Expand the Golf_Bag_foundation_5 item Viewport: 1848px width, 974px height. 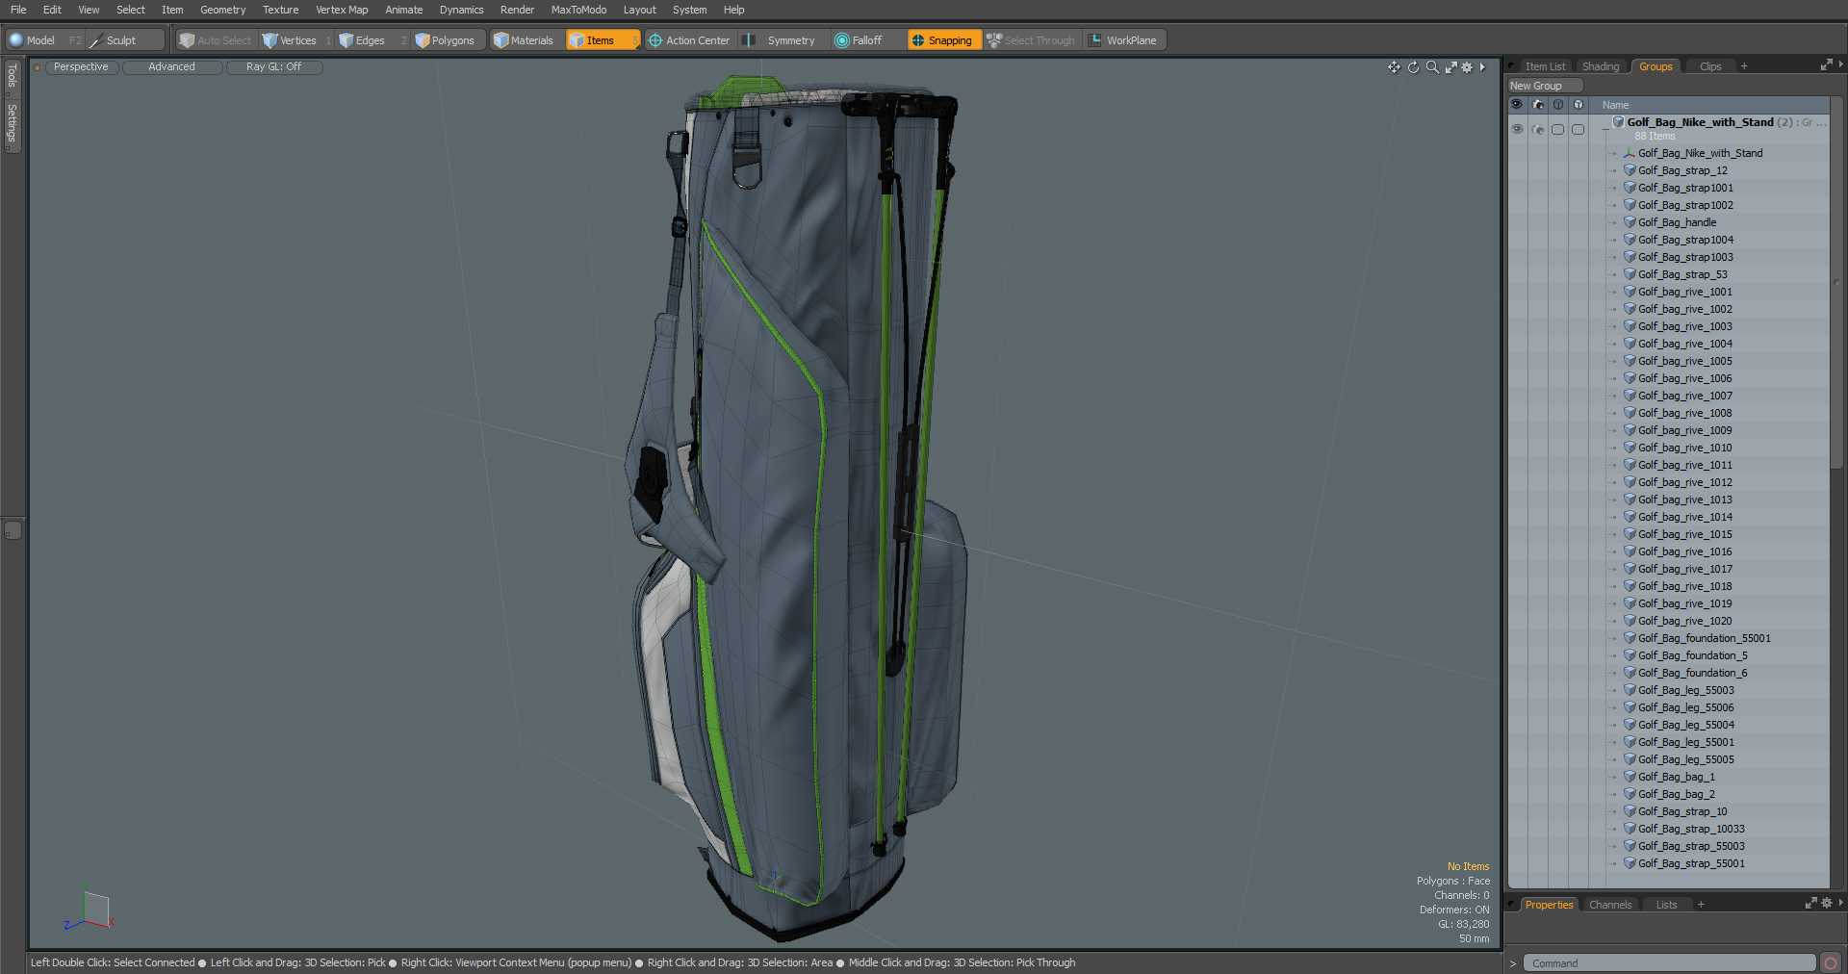point(1615,656)
